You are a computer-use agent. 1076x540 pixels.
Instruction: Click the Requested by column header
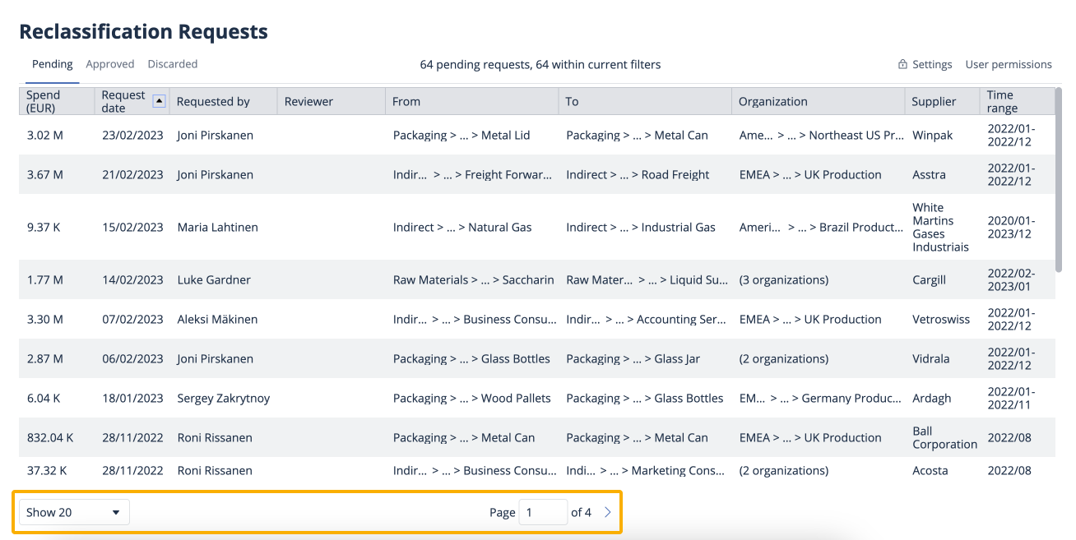(213, 102)
